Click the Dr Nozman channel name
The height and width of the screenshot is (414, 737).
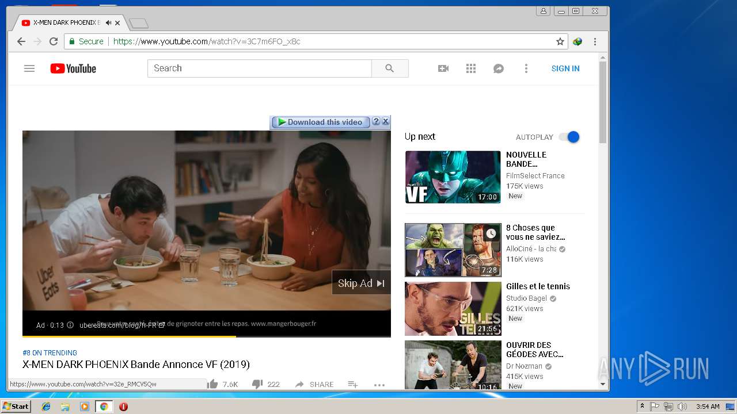pos(524,366)
